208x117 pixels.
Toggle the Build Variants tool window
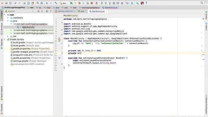coord(2,94)
